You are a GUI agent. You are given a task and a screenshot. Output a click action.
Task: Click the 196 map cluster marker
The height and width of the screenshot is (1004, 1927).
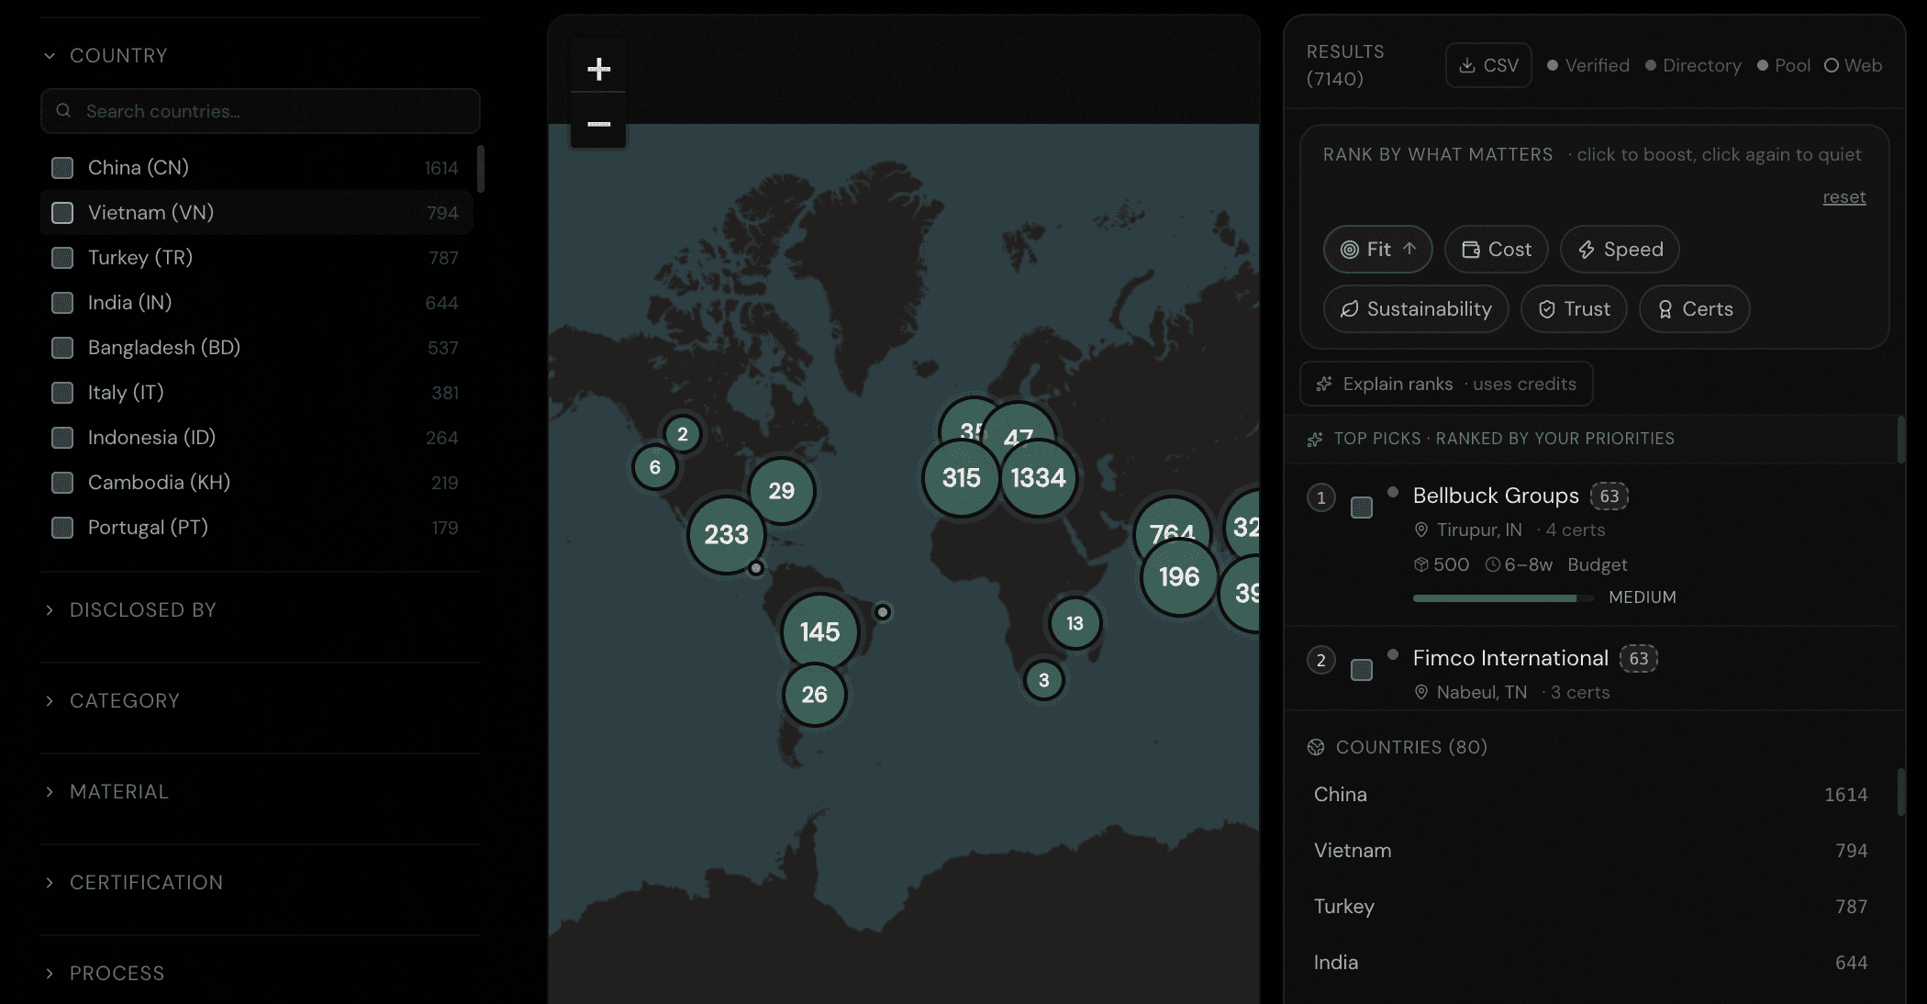pyautogui.click(x=1179, y=577)
